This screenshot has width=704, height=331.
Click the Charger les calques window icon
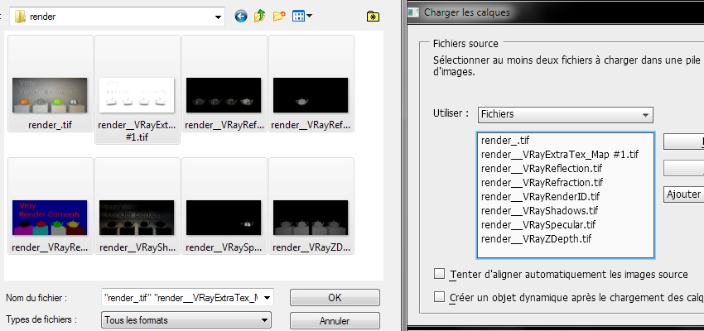413,12
